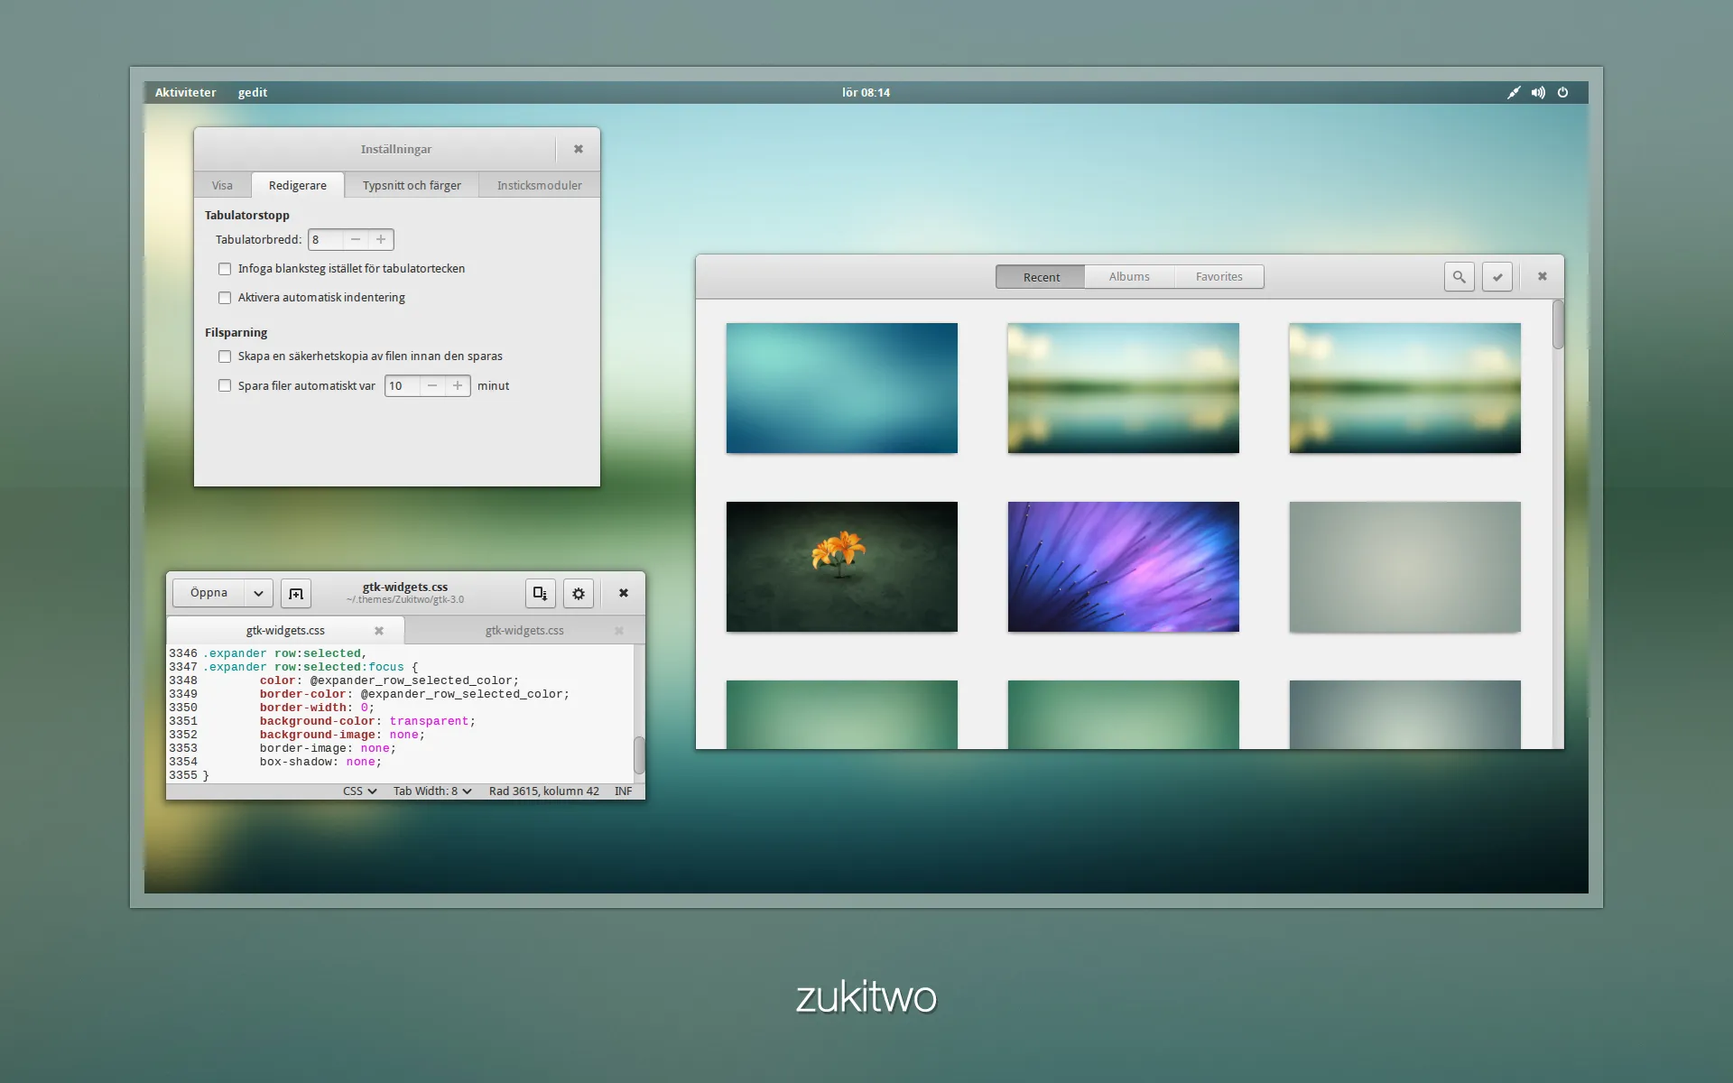Open Aktiviteter overview
Viewport: 1733px width, 1083px height.
[x=185, y=92]
